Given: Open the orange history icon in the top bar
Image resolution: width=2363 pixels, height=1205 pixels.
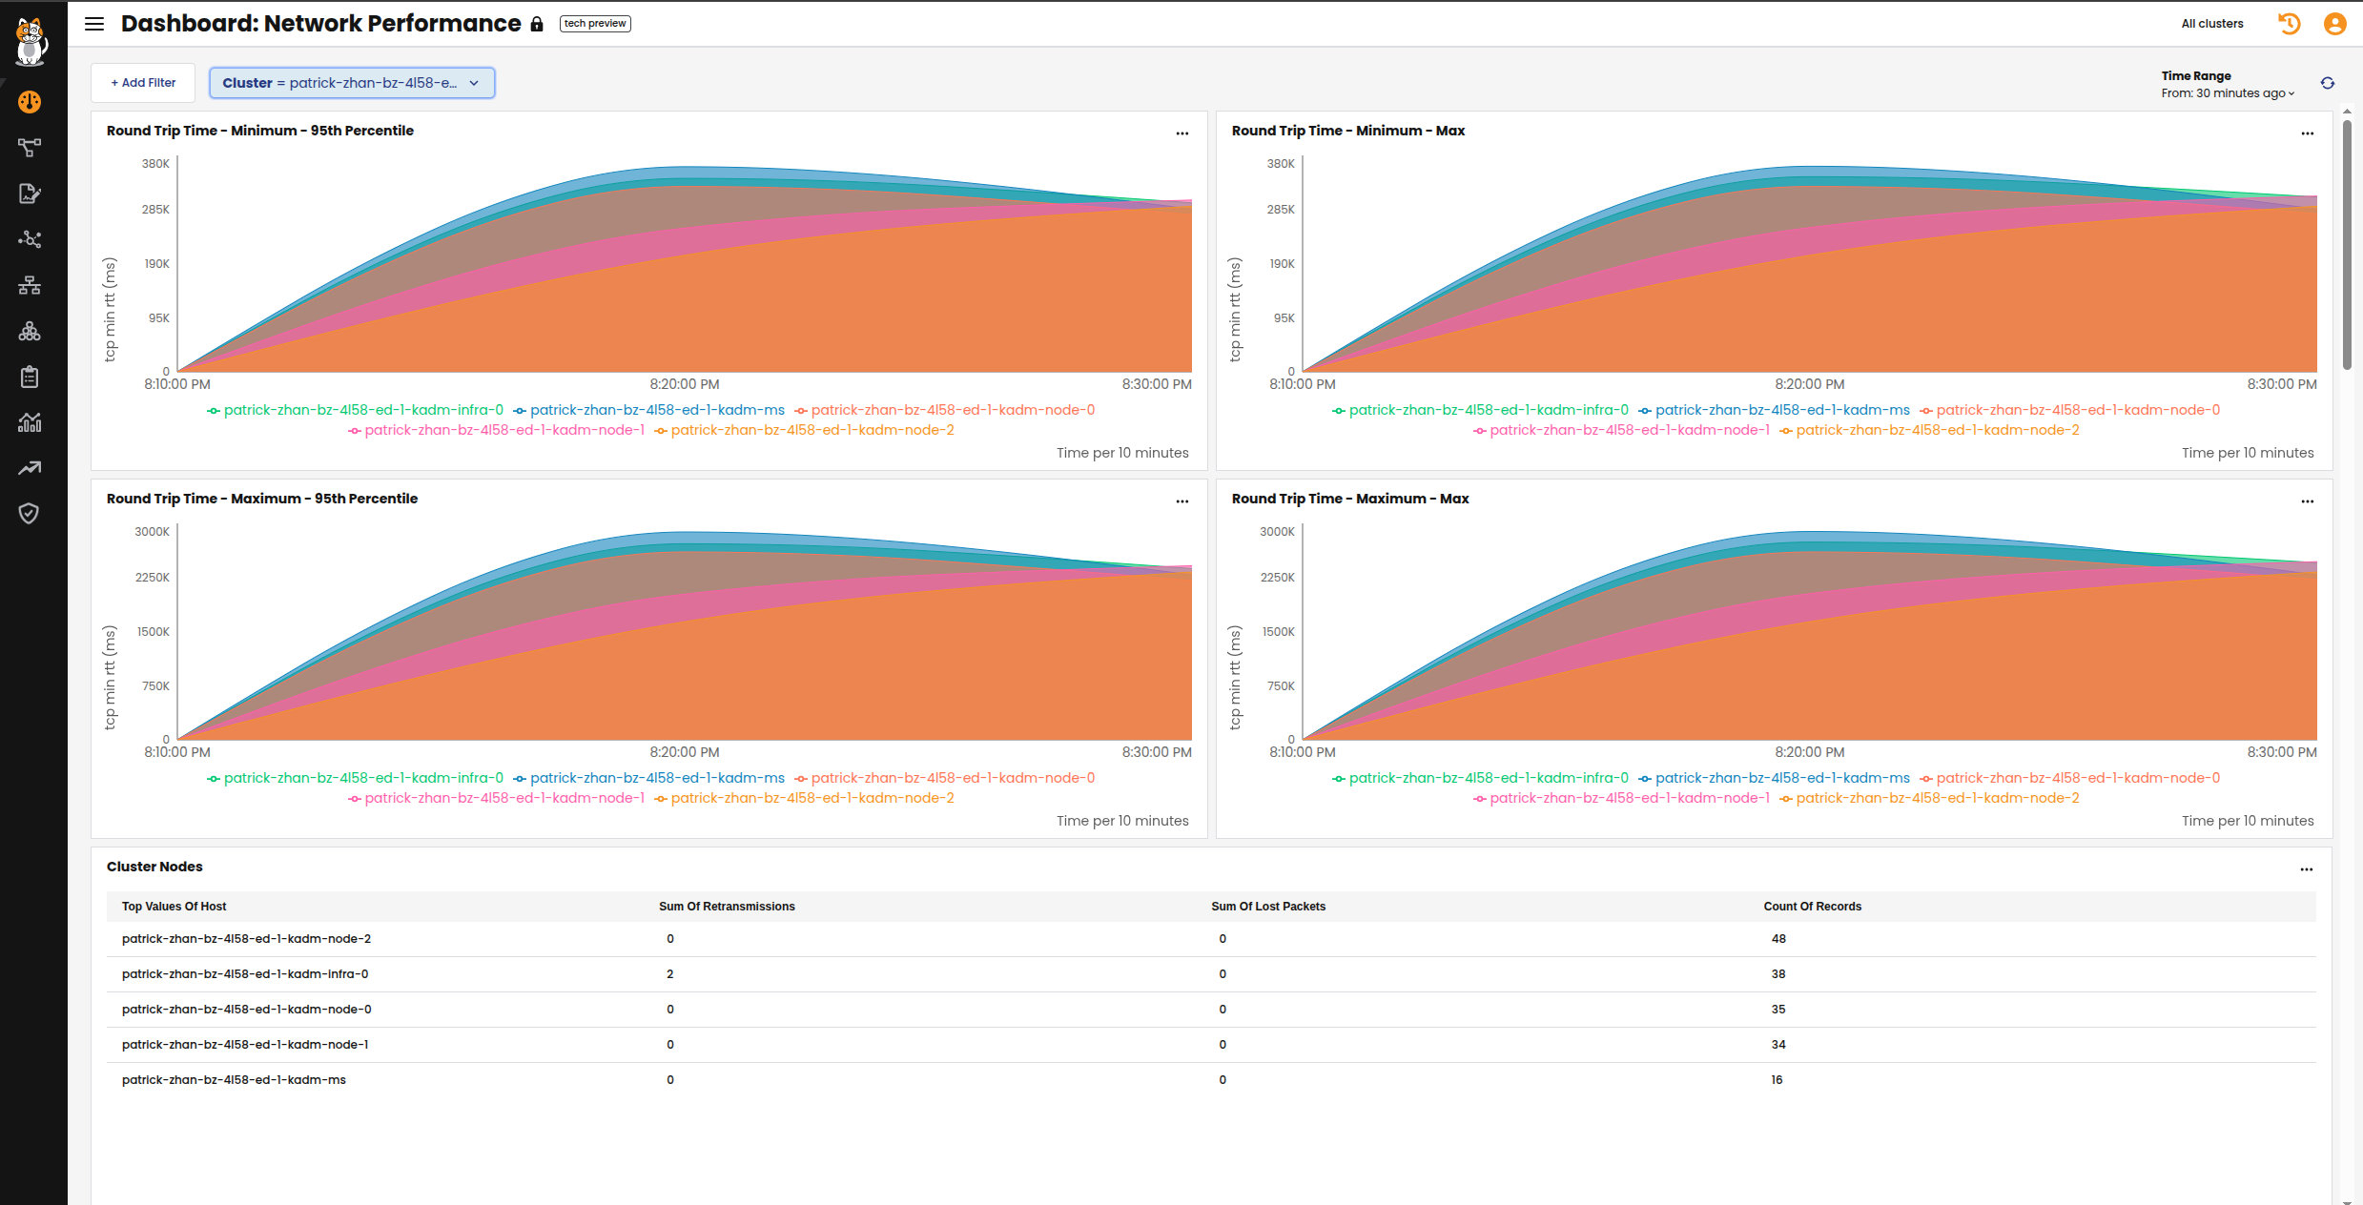Looking at the screenshot, I should tap(2289, 24).
